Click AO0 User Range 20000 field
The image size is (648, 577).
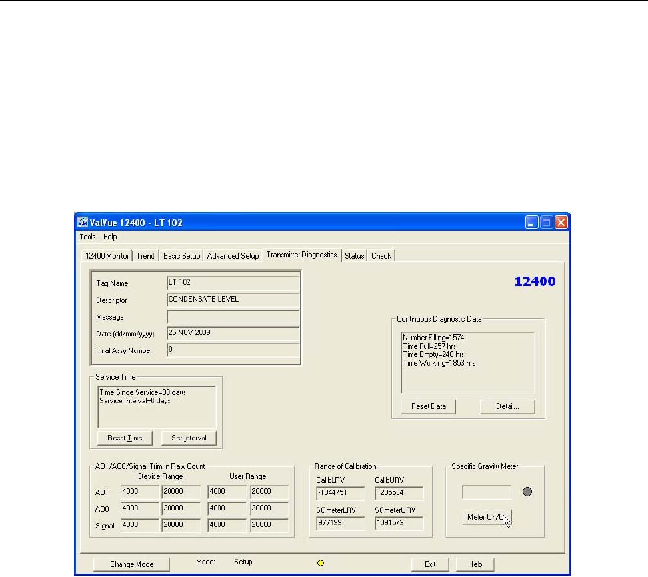pos(269,508)
